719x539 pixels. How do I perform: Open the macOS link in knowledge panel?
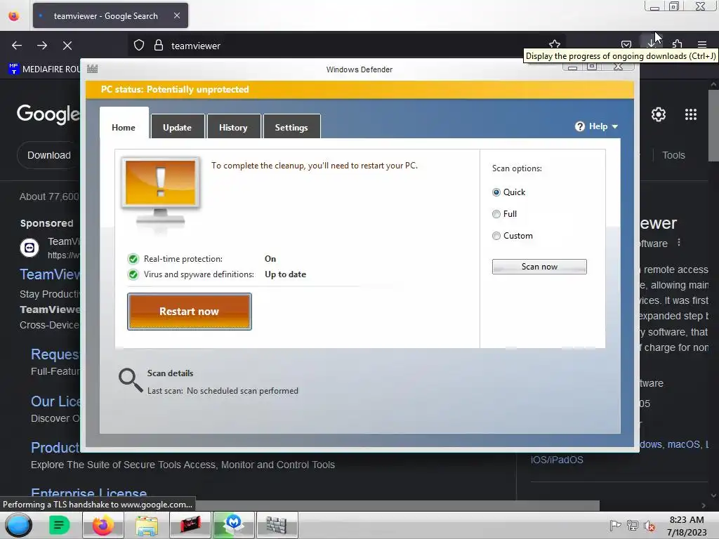coord(684,444)
